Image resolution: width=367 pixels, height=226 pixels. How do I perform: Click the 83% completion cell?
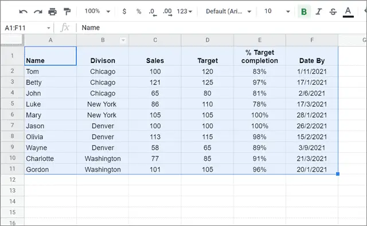click(260, 71)
